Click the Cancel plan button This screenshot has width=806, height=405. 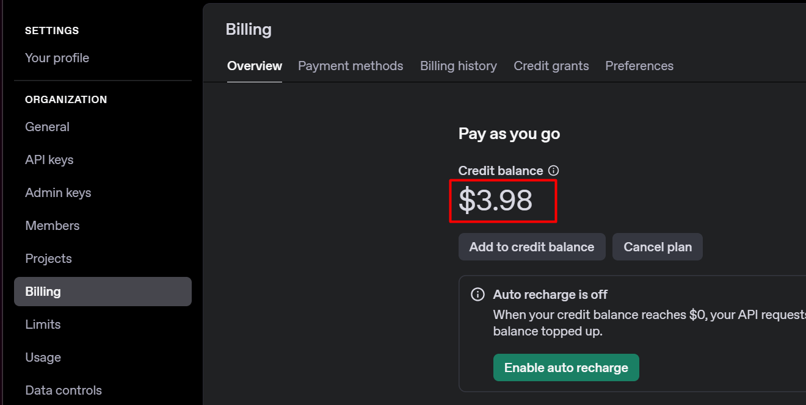tap(658, 247)
